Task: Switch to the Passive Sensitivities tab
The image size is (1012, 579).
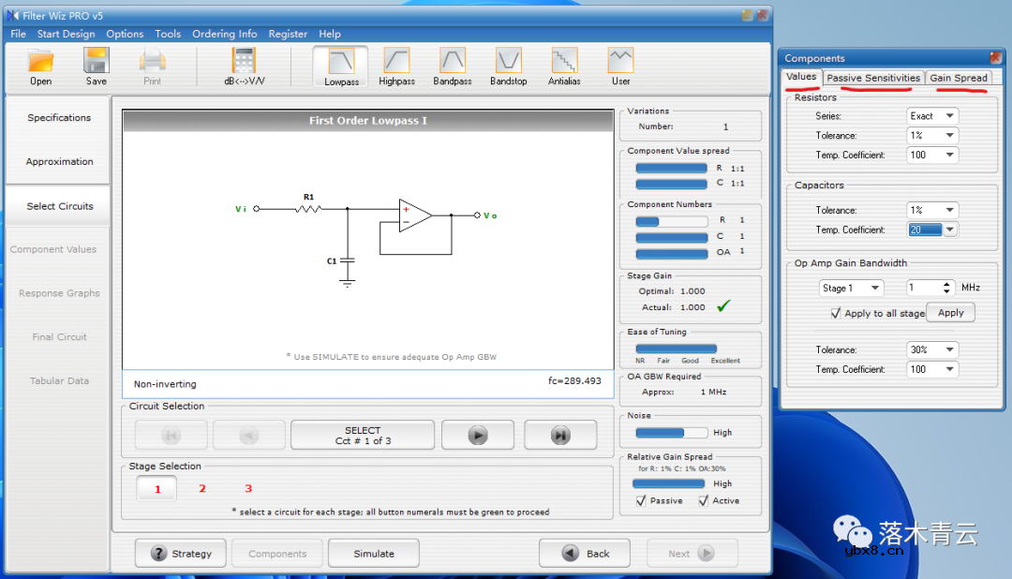Action: [873, 78]
